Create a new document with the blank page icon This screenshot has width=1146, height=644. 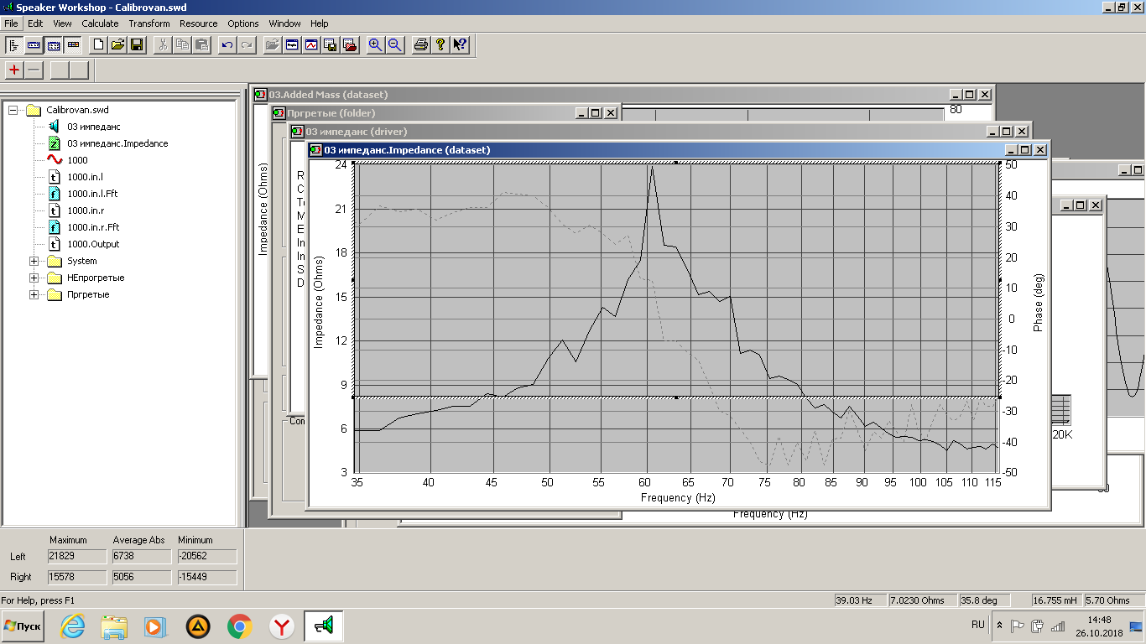click(98, 45)
